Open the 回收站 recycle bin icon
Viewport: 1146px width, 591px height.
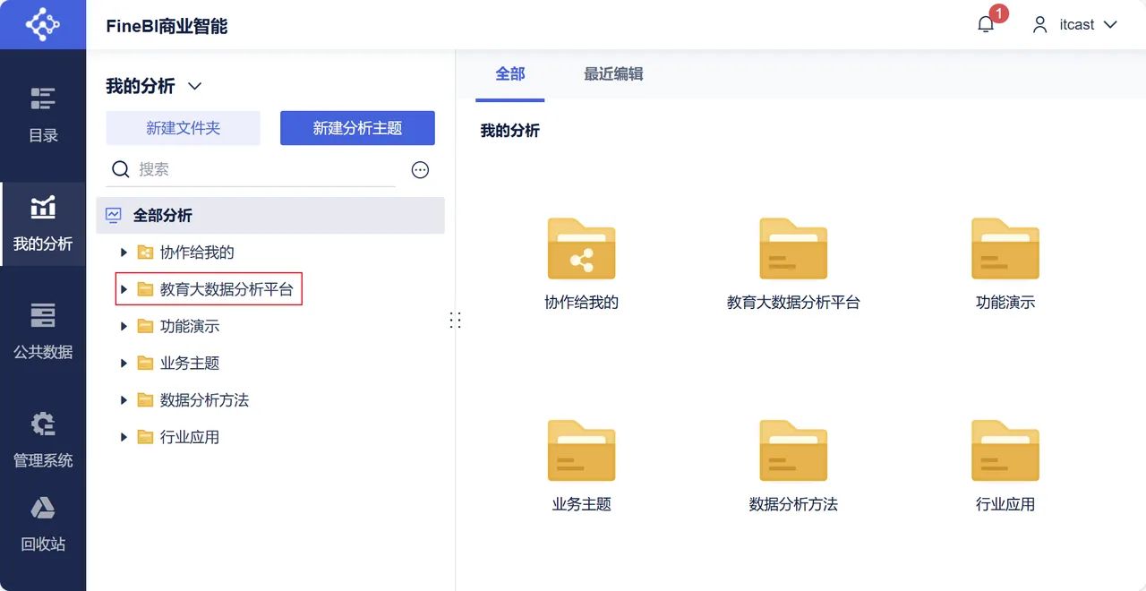43,508
